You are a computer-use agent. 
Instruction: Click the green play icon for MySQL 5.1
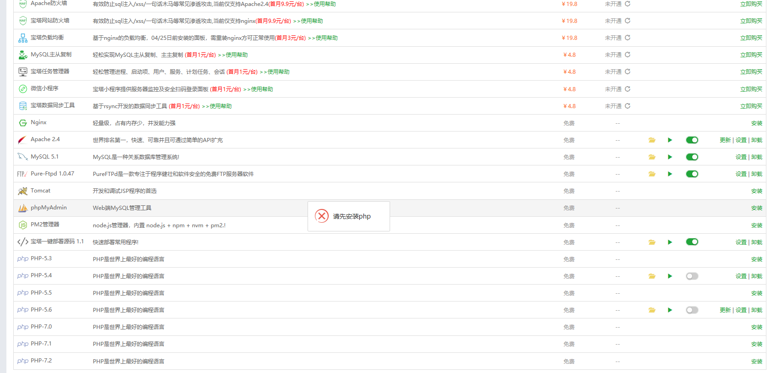[670, 157]
